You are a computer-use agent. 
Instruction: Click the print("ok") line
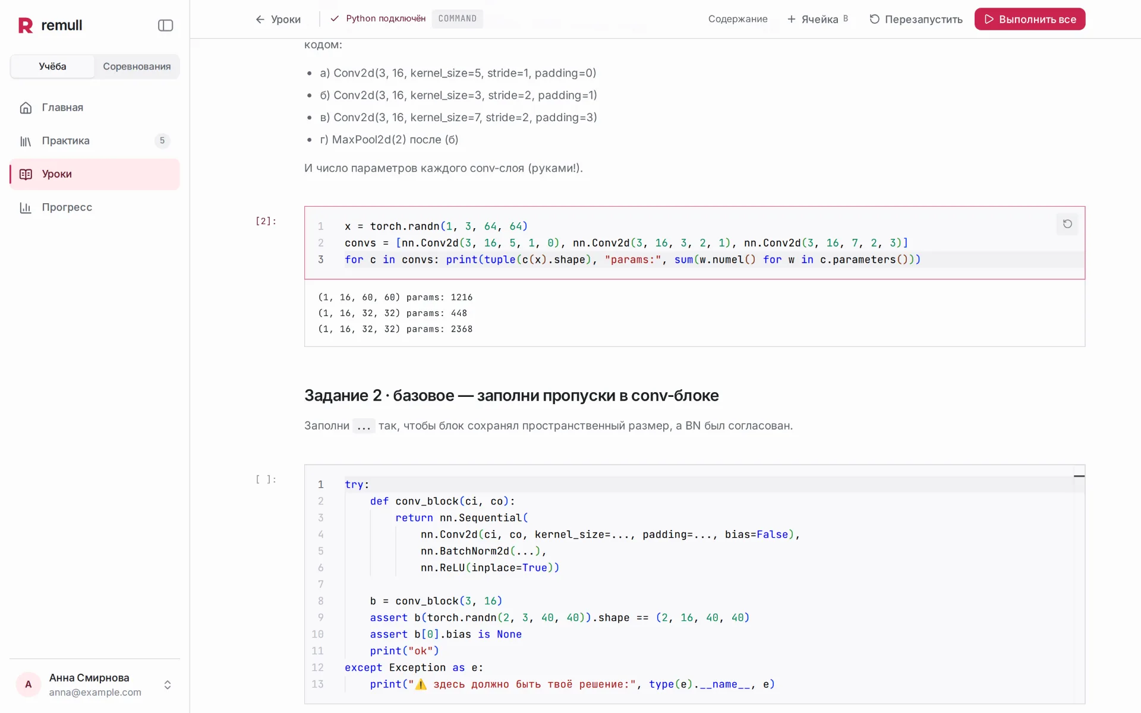(x=404, y=651)
